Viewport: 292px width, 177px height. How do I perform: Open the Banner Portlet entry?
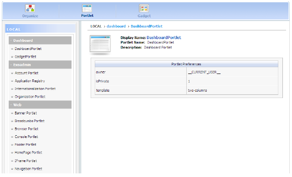26,113
